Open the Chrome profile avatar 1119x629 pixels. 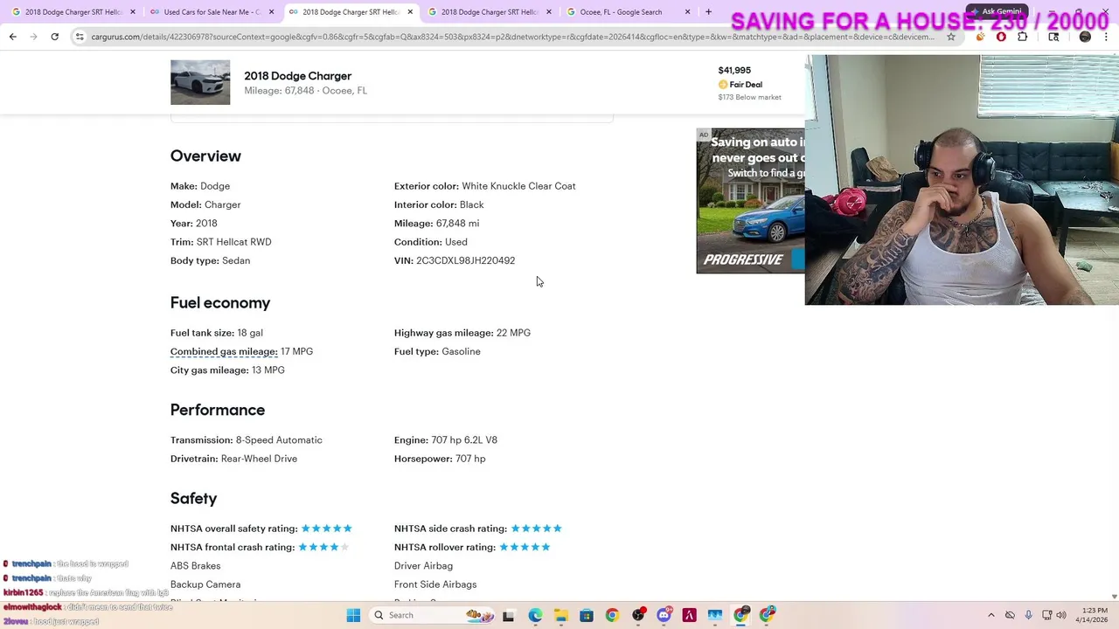(x=1085, y=37)
